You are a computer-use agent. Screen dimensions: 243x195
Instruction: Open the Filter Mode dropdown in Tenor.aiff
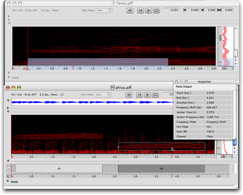[104, 11]
